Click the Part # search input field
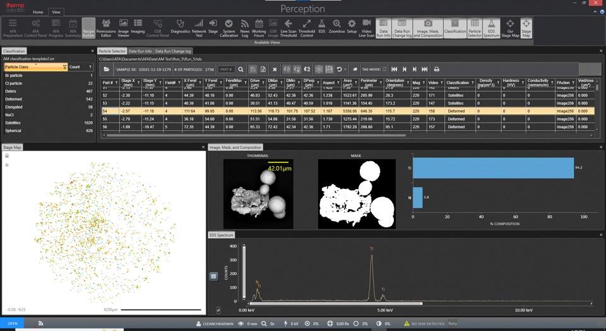Image resolution: width=606 pixels, height=331 pixels. click(227, 69)
